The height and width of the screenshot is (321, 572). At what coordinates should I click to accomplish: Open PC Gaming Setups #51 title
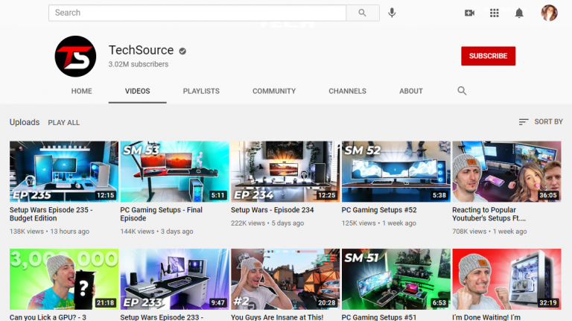click(x=379, y=317)
